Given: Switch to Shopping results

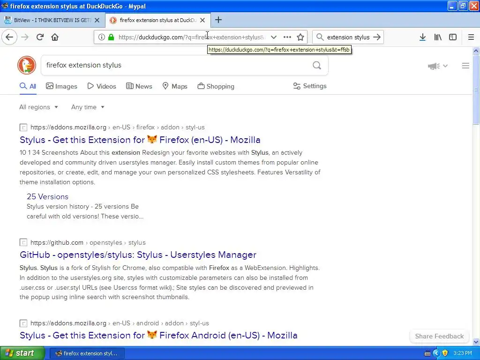Looking at the screenshot, I should [x=216, y=86].
